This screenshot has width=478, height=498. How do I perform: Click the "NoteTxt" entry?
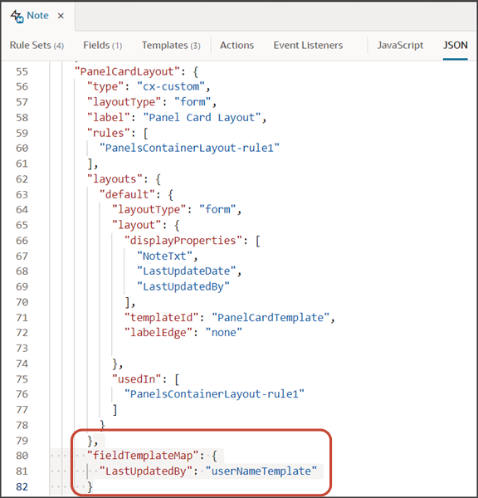(164, 256)
